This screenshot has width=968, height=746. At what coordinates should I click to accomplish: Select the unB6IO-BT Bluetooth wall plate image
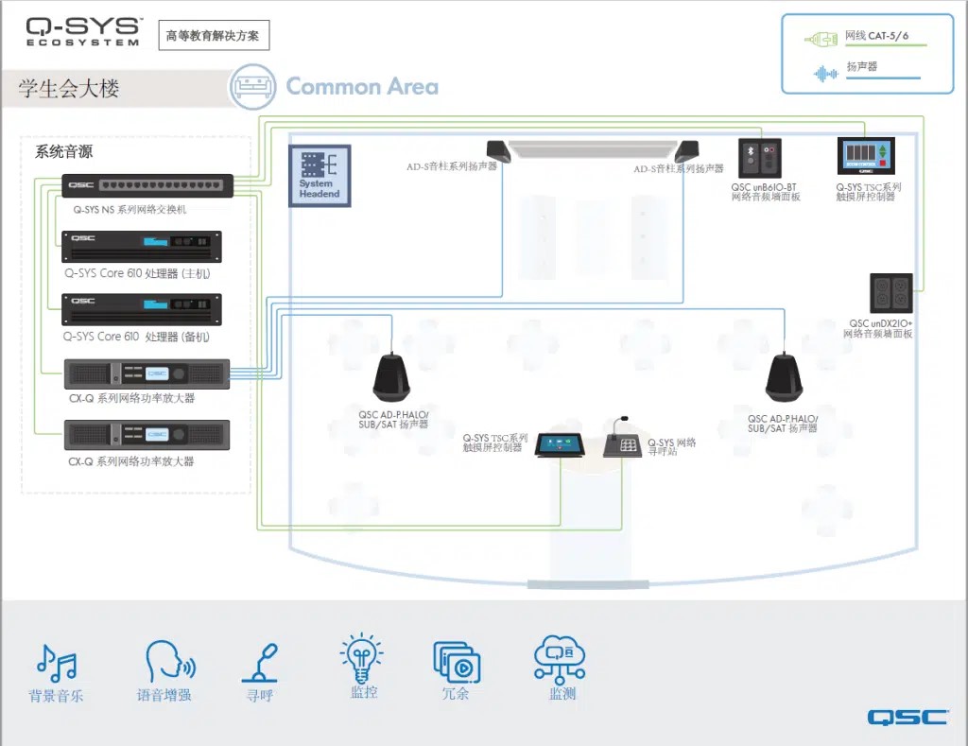(760, 159)
